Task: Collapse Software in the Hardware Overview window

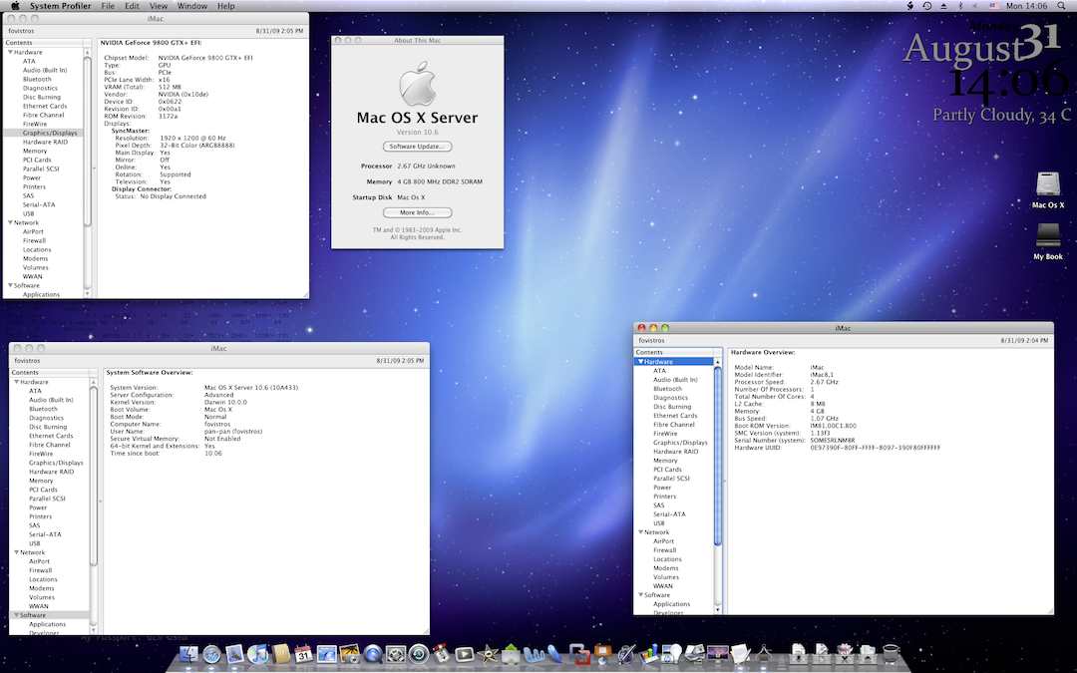Action: tap(641, 594)
